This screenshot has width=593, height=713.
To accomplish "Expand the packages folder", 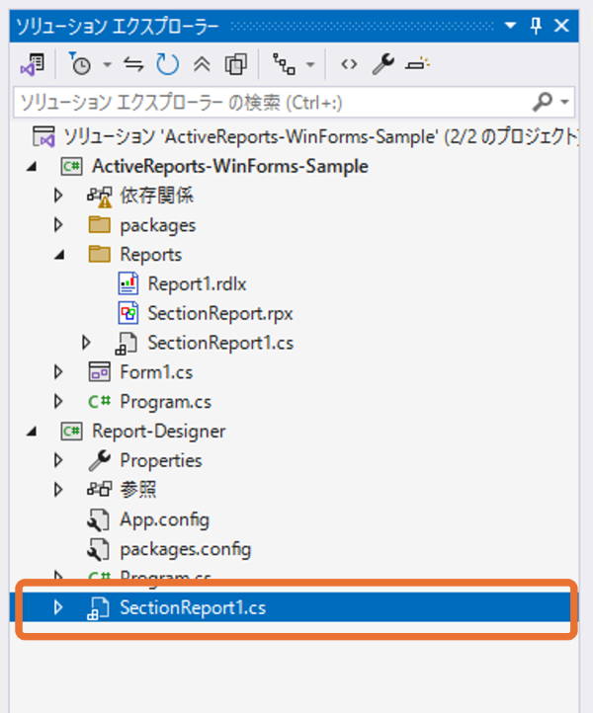I will pyautogui.click(x=58, y=224).
